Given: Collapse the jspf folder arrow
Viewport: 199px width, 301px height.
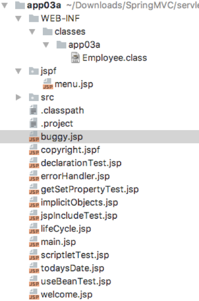Looking at the screenshot, I should click(18, 71).
